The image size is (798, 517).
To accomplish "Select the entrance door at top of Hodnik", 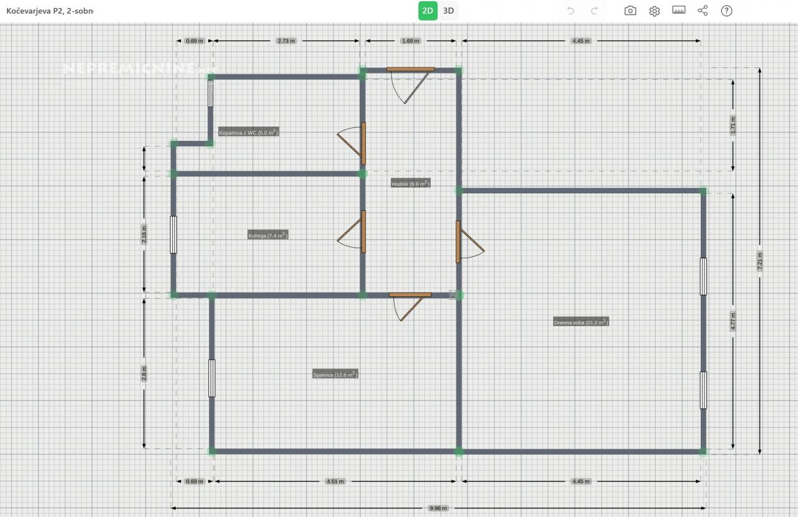I will click(x=410, y=69).
